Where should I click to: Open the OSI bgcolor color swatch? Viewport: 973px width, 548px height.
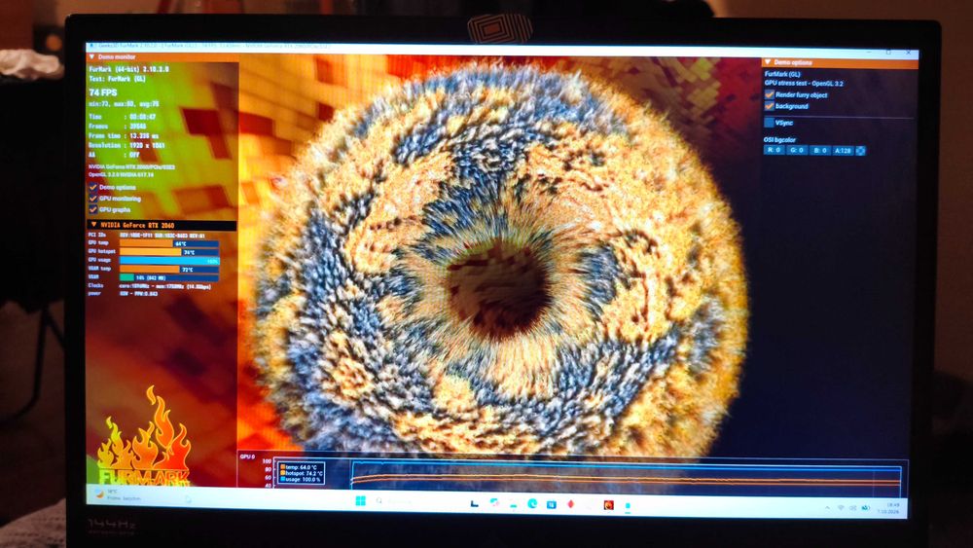coord(861,150)
